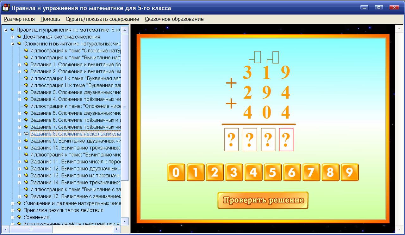Viewport: 405px width, 235px height.
Task: Open the Сказочное образование menu
Action: click(x=174, y=19)
